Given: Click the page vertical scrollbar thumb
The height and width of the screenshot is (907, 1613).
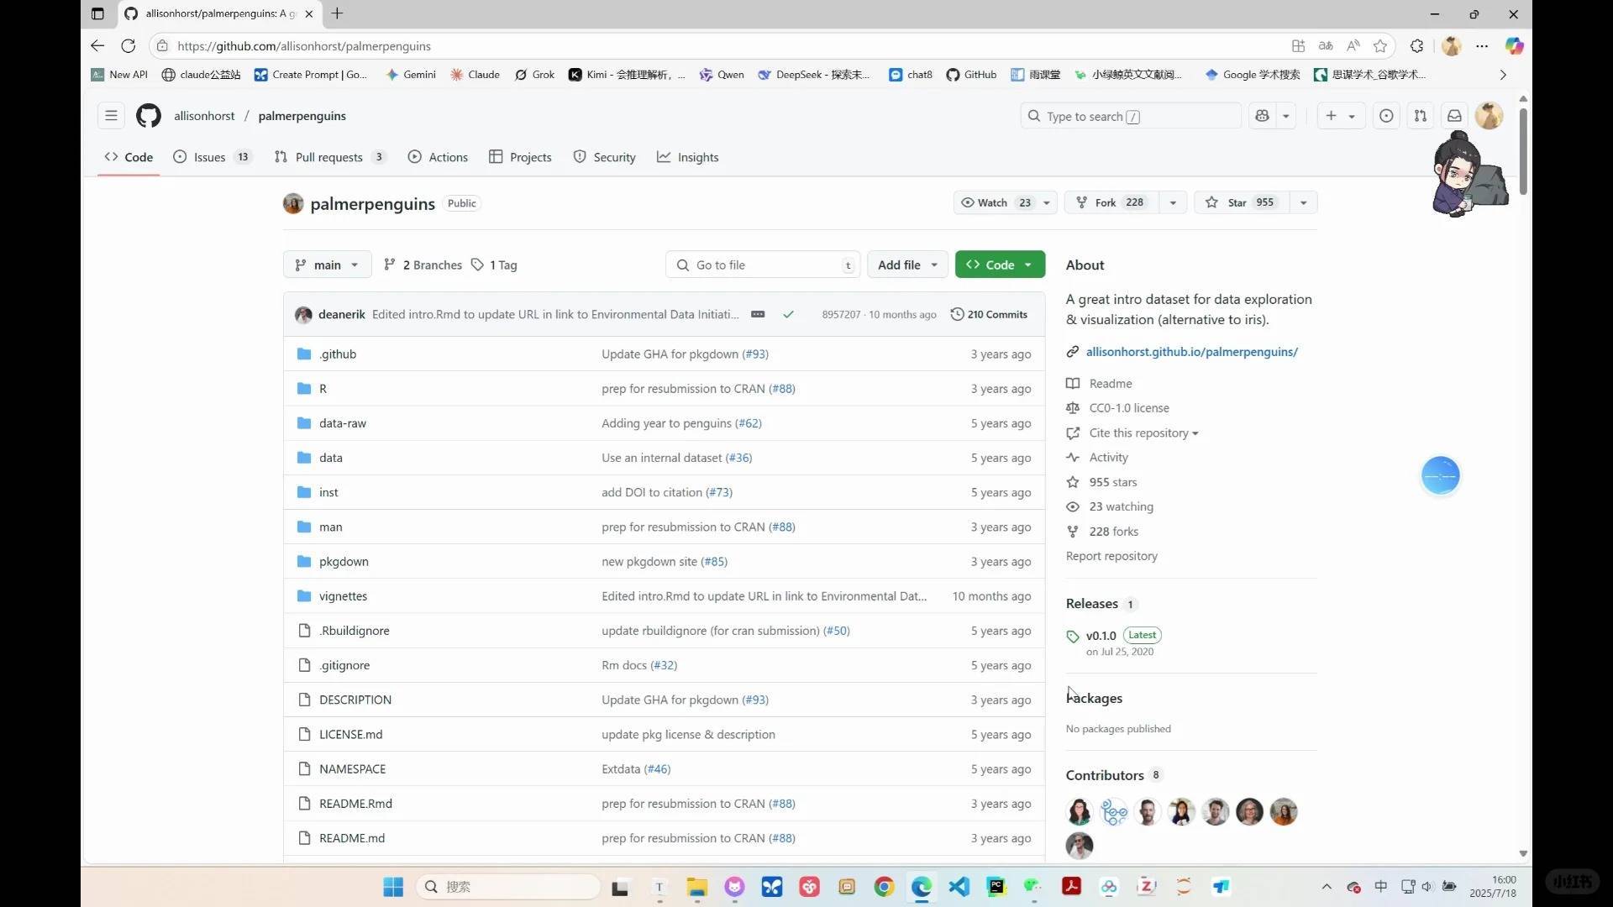Looking at the screenshot, I should point(1523,151).
